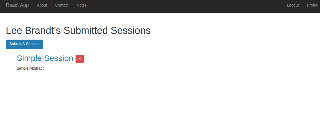Open the Simple Session title link
320x121 pixels.
tap(45, 58)
